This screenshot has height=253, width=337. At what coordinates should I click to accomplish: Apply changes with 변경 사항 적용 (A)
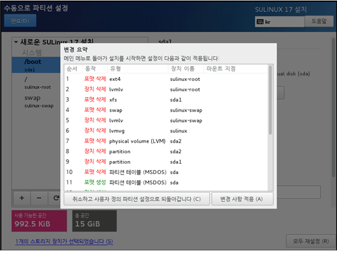(x=242, y=199)
